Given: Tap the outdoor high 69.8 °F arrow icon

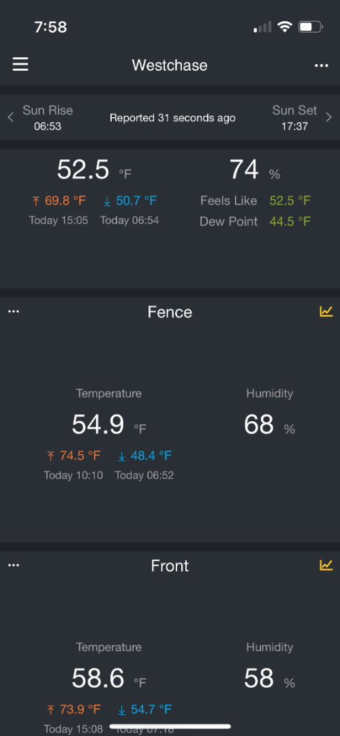Looking at the screenshot, I should [36, 201].
